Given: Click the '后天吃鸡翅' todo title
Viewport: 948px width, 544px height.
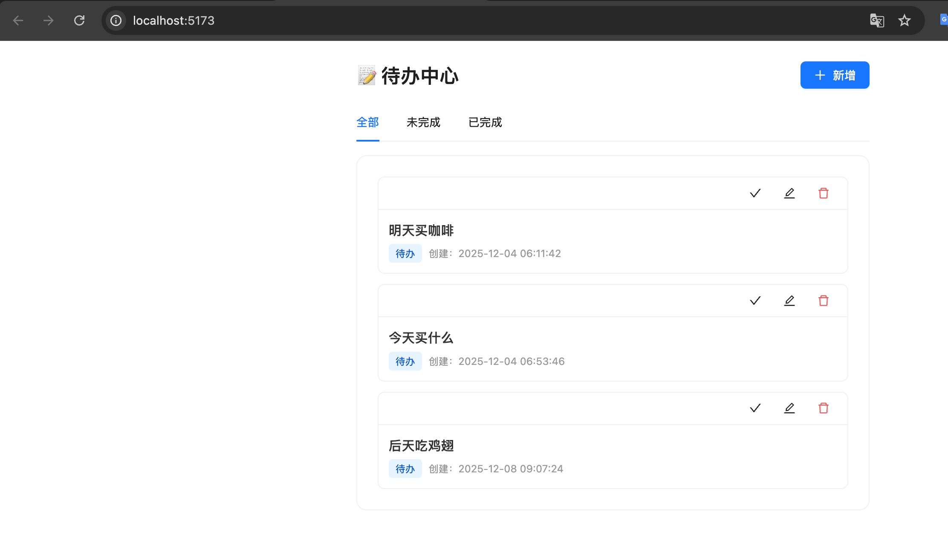Looking at the screenshot, I should tap(421, 446).
